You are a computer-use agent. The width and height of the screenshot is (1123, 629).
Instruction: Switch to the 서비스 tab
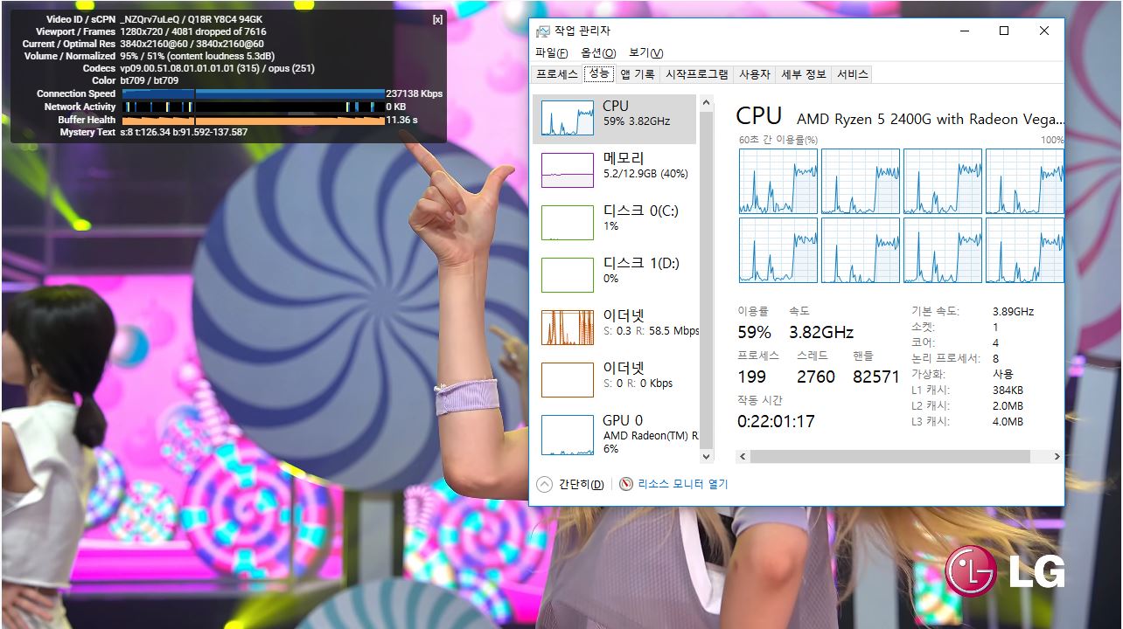coord(853,74)
